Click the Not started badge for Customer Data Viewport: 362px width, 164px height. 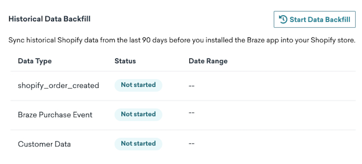click(138, 144)
